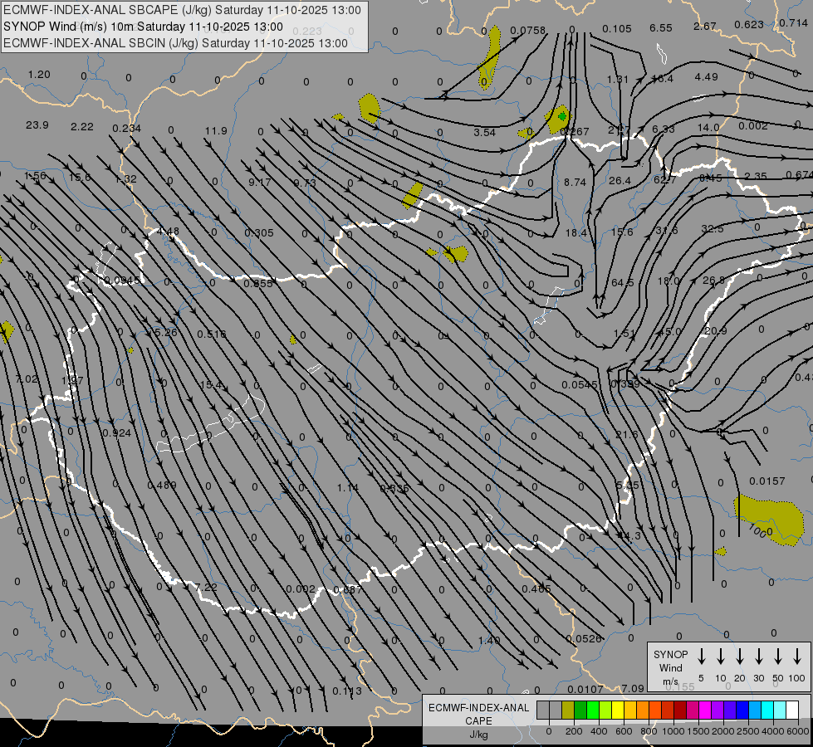Click the map value 0.0758
This screenshot has height=747, width=813.
528,30
